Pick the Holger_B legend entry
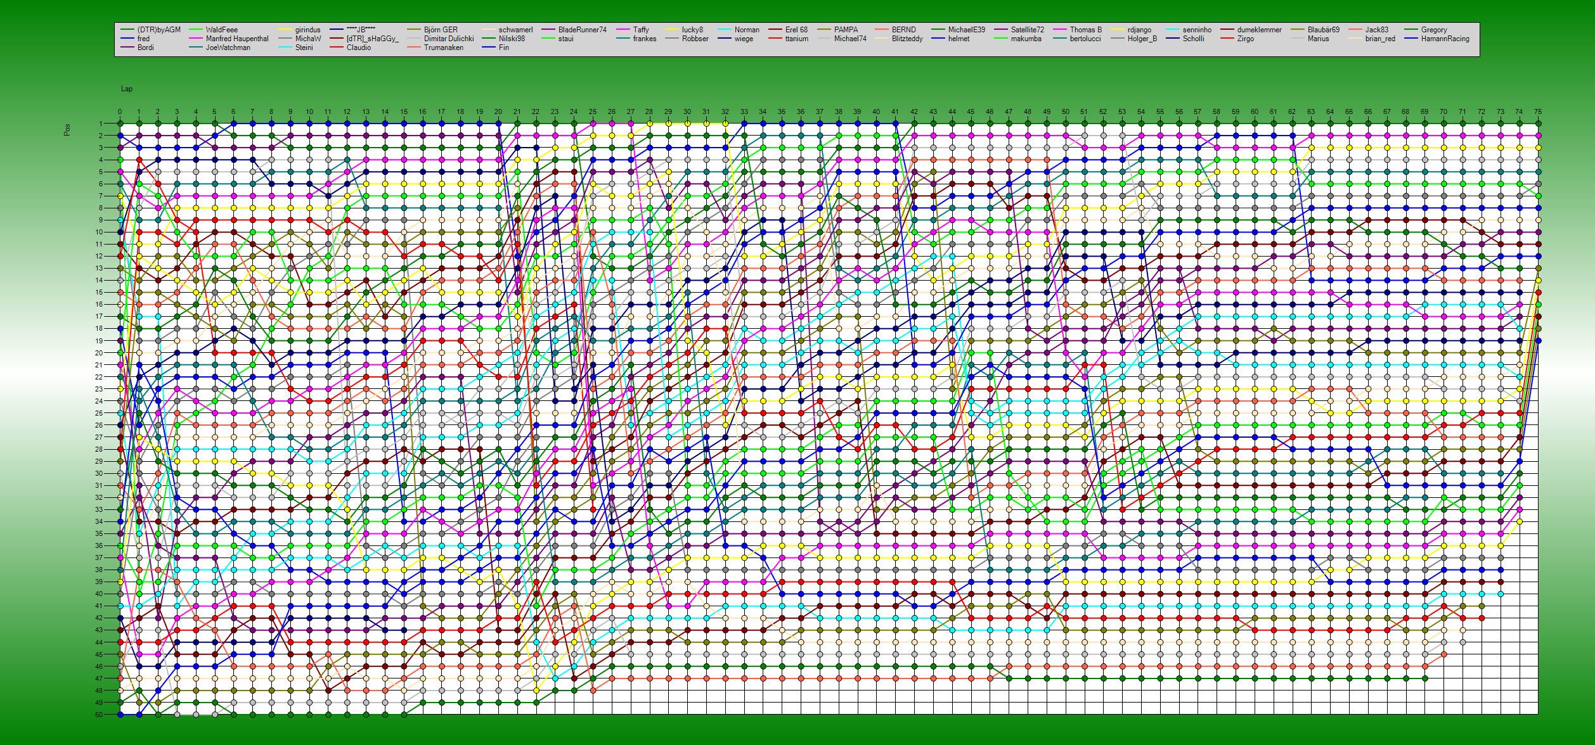The width and height of the screenshot is (1595, 745). pos(1142,39)
